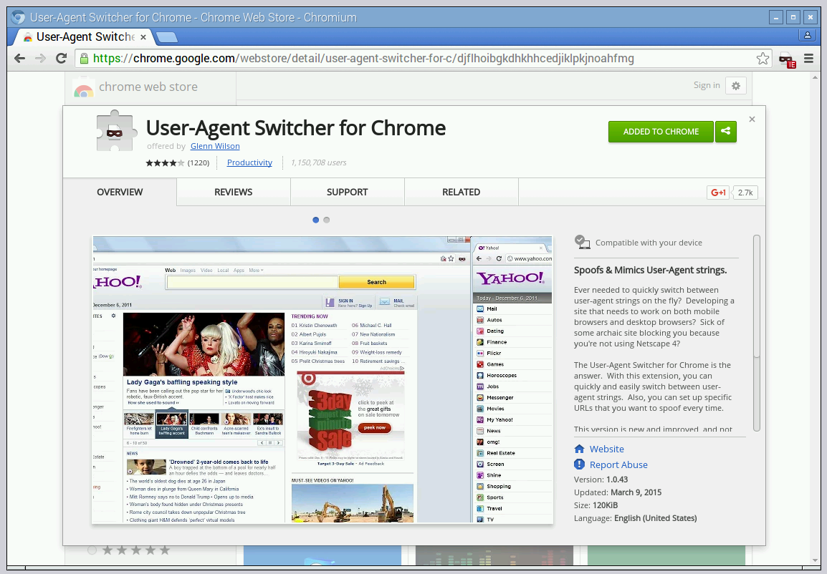This screenshot has height=574, width=827.
Task: Open the Productivity category link
Action: (x=249, y=162)
